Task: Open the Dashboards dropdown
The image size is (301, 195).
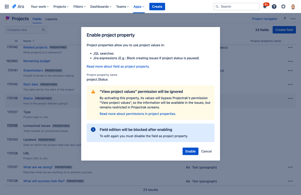Action: tap(101, 6)
